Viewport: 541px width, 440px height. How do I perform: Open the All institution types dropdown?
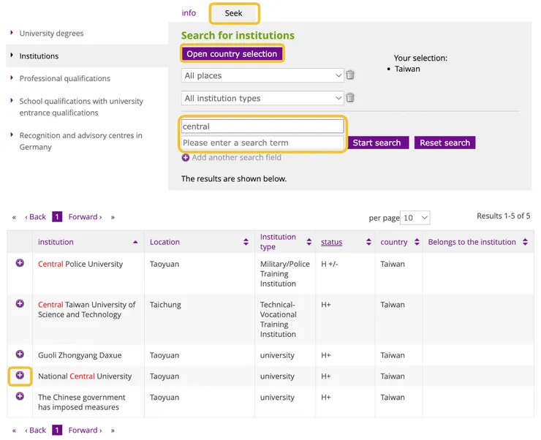tap(262, 98)
